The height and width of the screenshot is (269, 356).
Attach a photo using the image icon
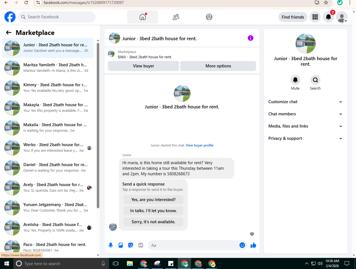[x=121, y=245]
